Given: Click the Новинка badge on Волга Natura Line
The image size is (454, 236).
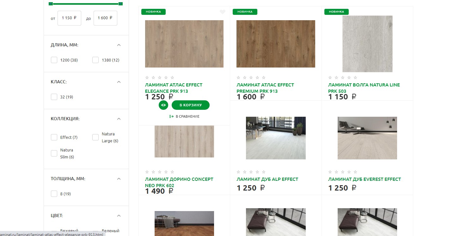Looking at the screenshot, I should [336, 12].
